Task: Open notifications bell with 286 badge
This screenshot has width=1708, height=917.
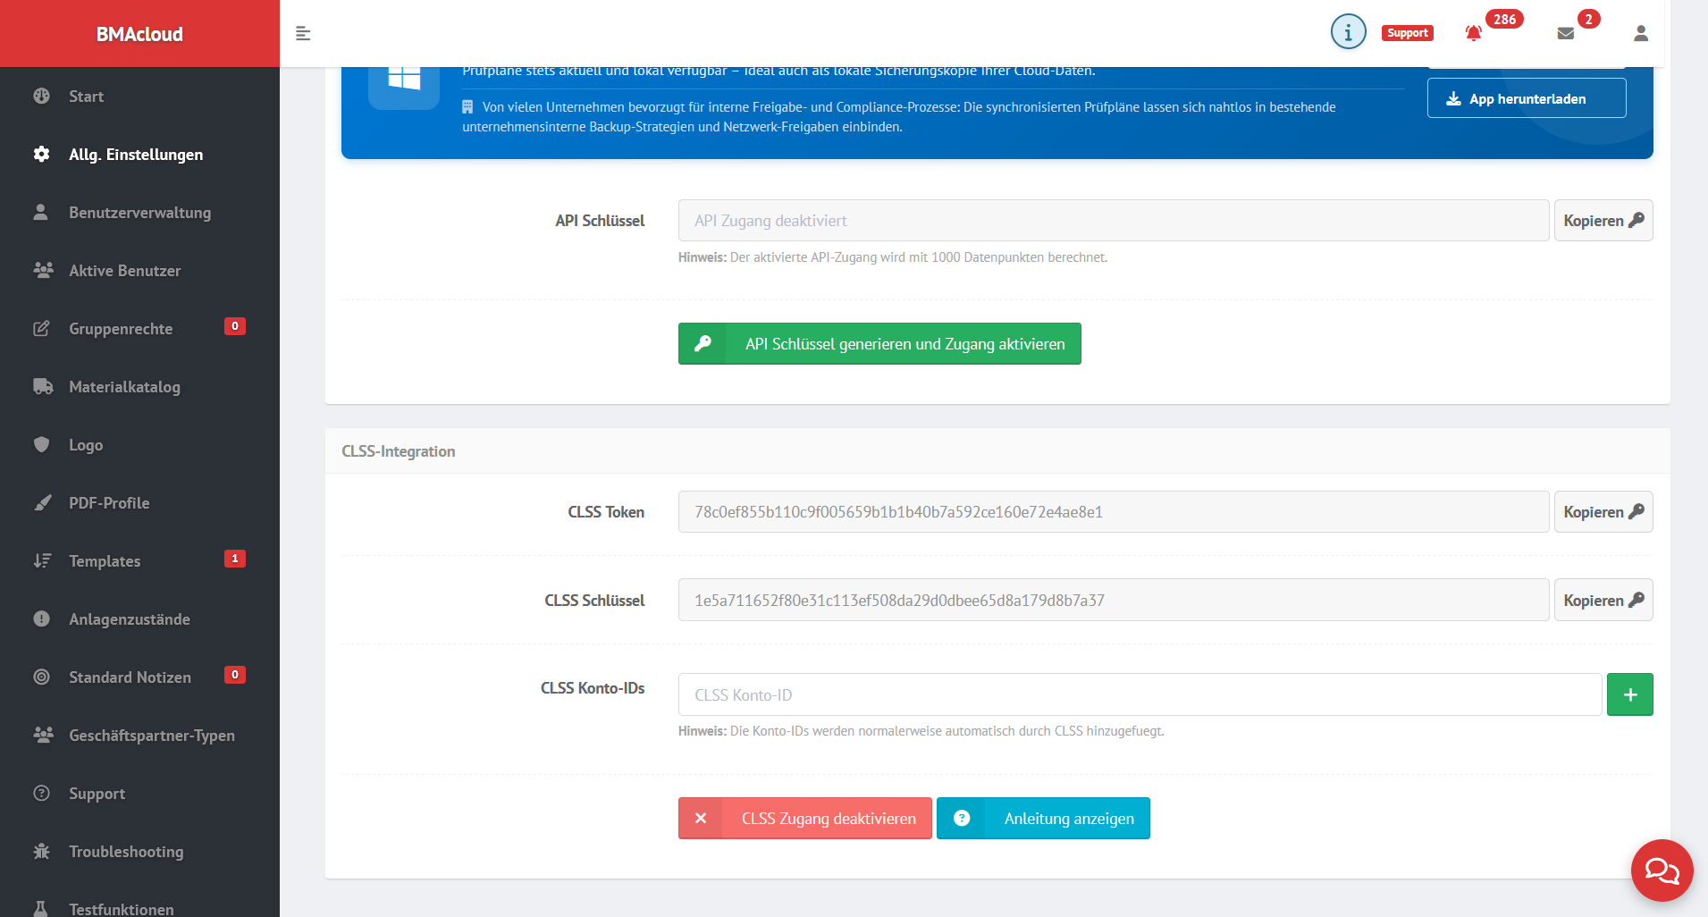Action: coord(1474,33)
